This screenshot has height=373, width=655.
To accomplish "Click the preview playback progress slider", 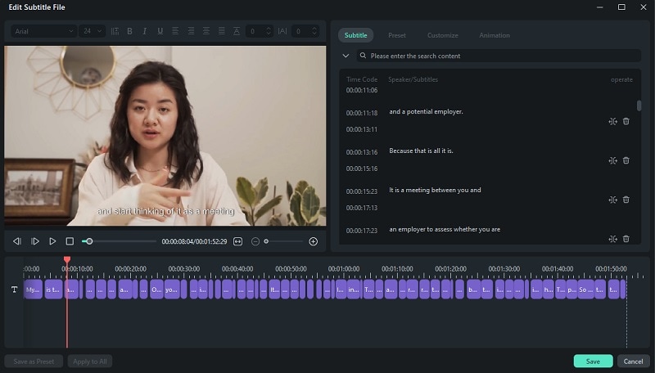I will point(119,241).
